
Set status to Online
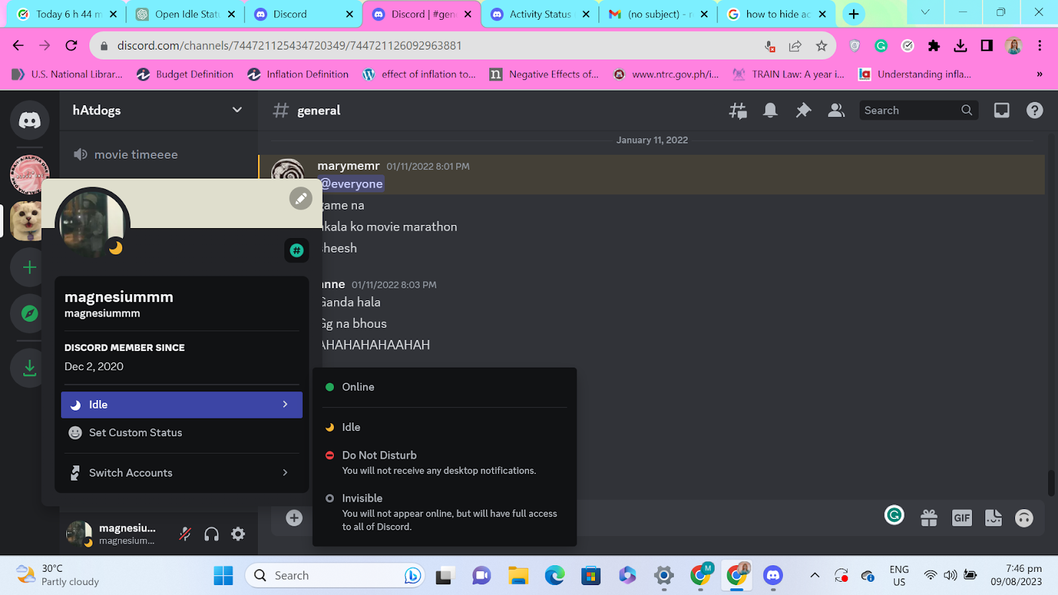pos(444,387)
